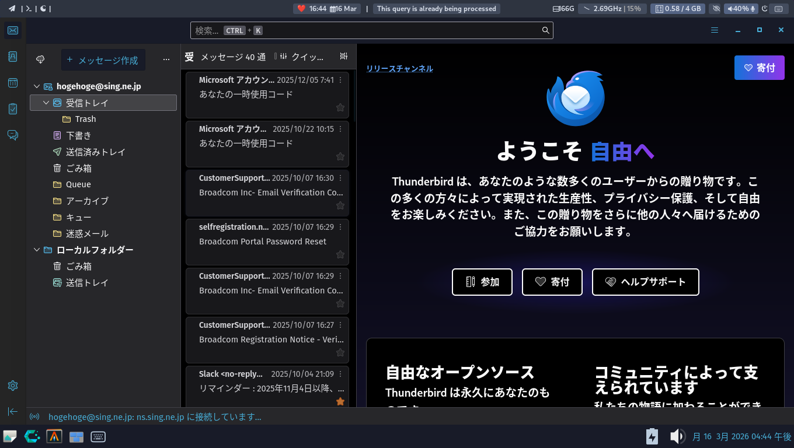This screenshot has width=794, height=448.
Task: Star the Microsoft 2025/10/22 10:15 message
Action: 340,157
